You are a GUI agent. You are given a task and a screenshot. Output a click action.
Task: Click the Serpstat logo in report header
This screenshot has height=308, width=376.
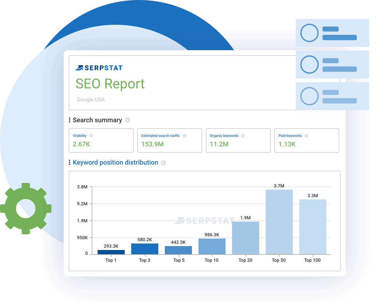pos(99,68)
